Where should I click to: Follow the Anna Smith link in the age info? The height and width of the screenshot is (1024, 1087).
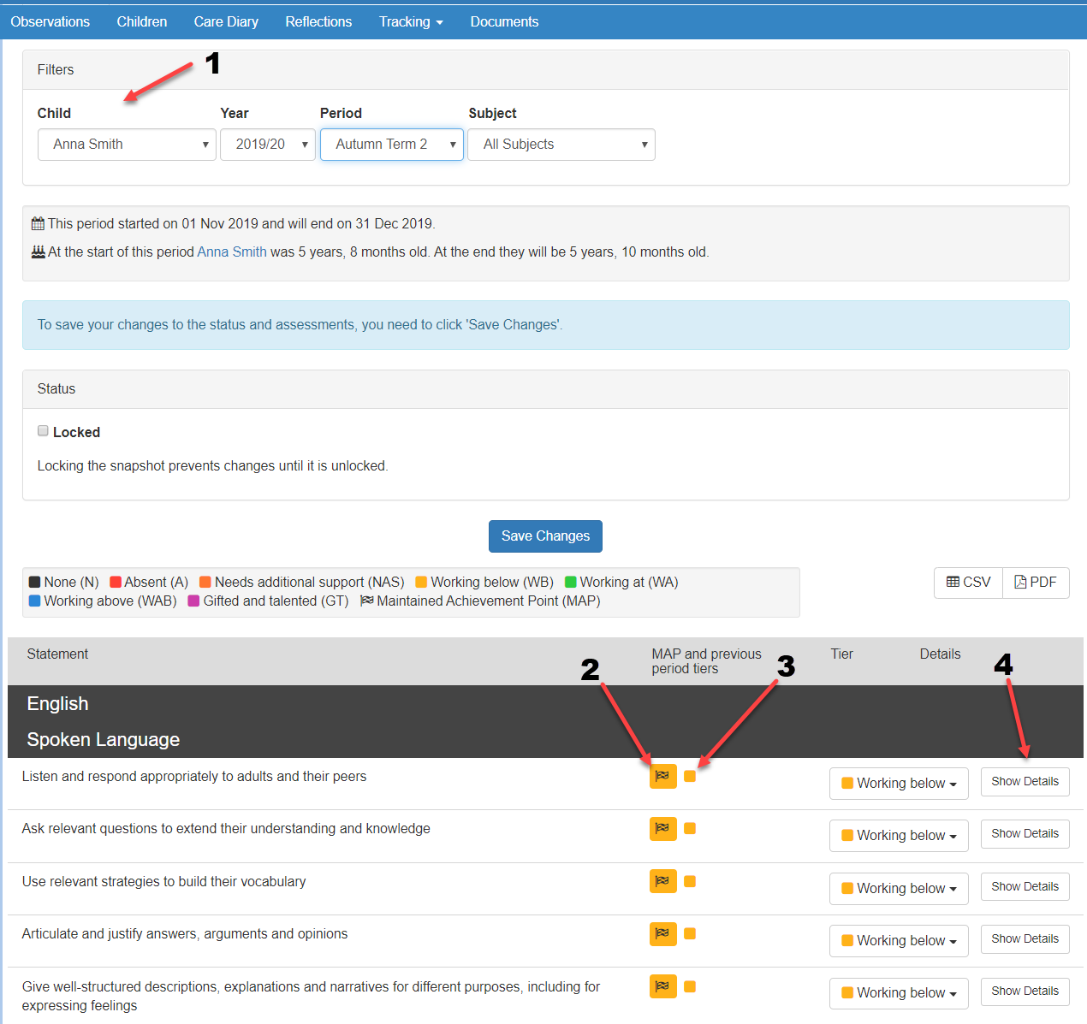pos(232,252)
